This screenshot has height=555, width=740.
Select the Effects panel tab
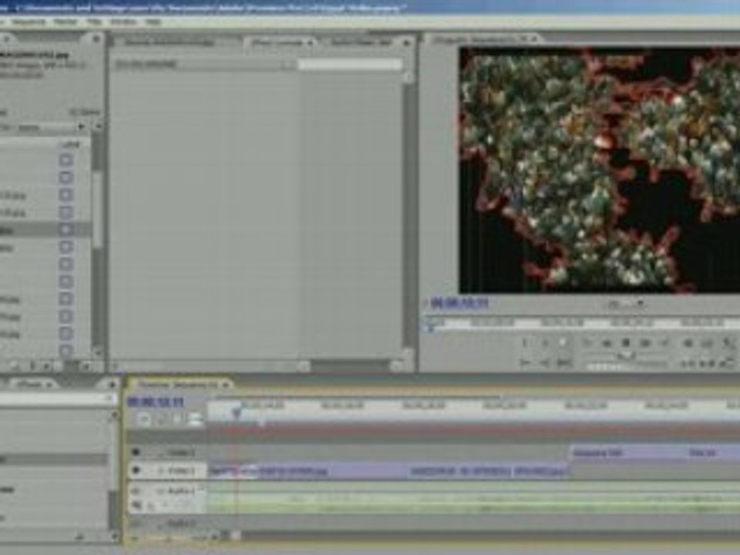pyautogui.click(x=33, y=384)
